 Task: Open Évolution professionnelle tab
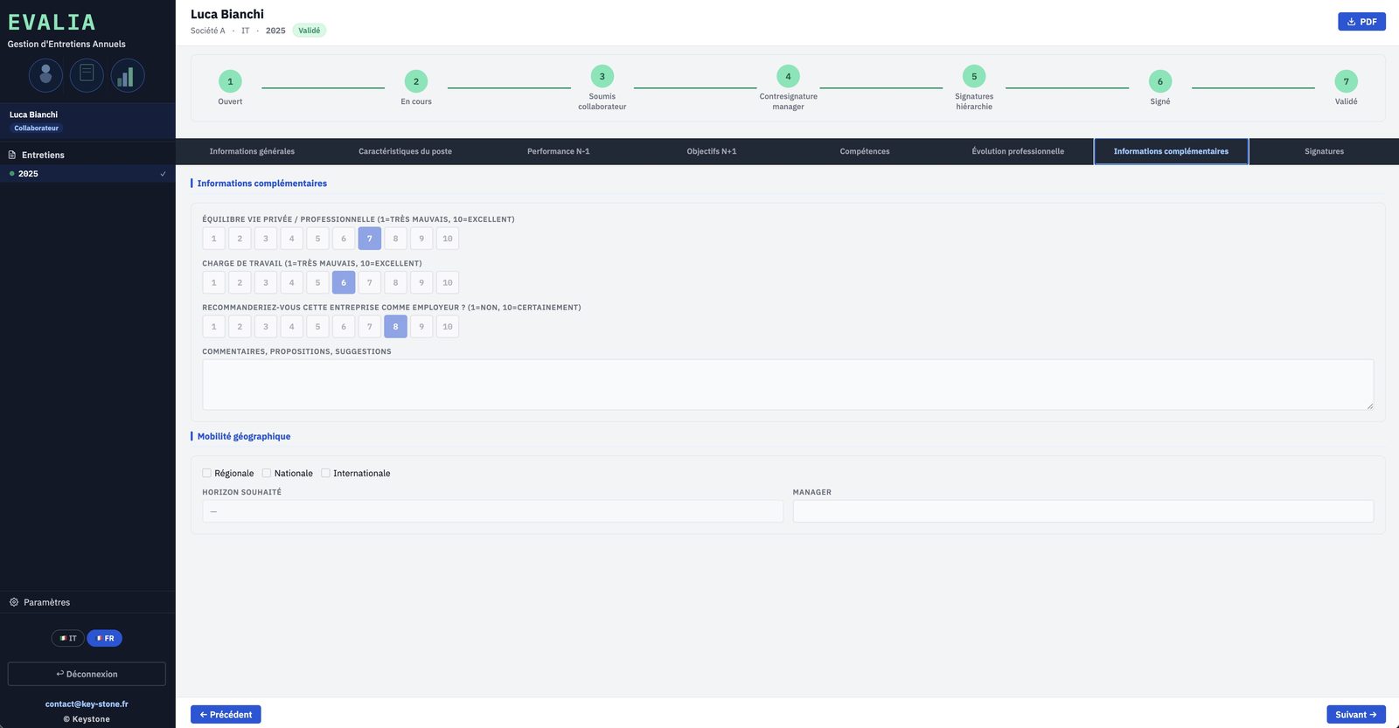[x=1018, y=151]
